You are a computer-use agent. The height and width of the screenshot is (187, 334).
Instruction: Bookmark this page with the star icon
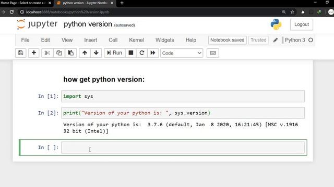292,12
